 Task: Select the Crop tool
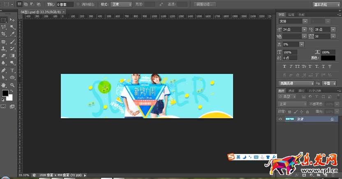click(4, 34)
